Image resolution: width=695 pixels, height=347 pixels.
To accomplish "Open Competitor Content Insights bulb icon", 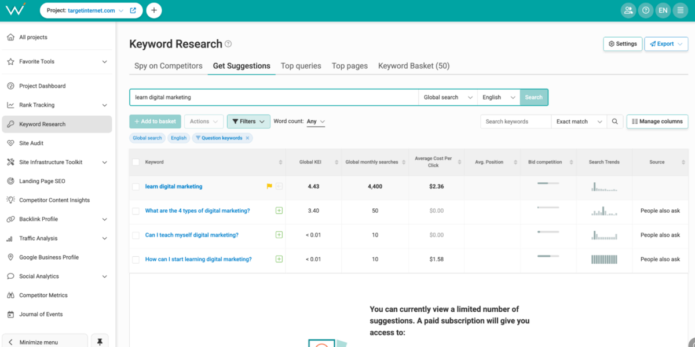I will click(10, 200).
